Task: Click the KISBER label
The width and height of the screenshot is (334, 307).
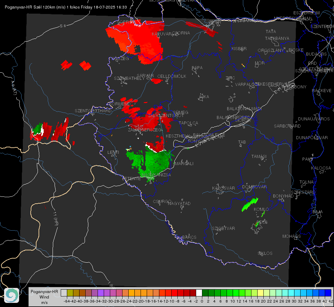Action: pyautogui.click(x=239, y=48)
